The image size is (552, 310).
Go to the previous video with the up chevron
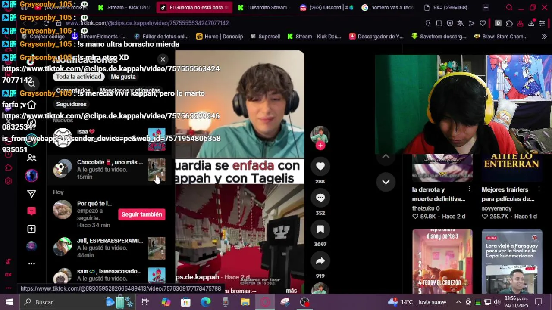coord(386,157)
